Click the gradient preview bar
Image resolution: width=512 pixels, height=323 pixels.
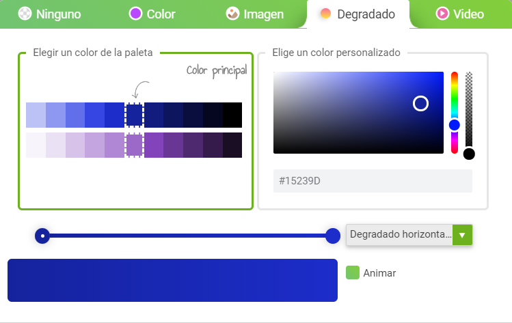tap(172, 280)
